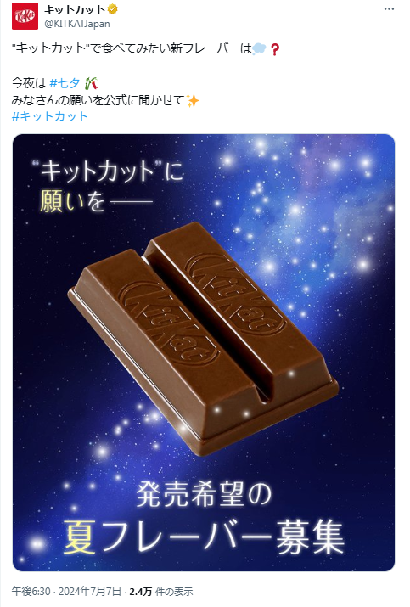
Task: Open the #キットカット hashtag
Action: (x=50, y=116)
